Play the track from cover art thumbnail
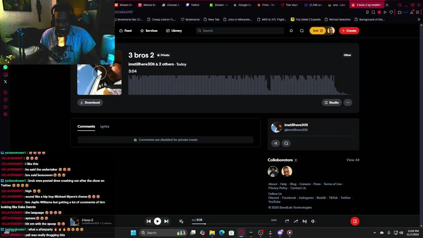The width and height of the screenshot is (423, 238). click(99, 73)
